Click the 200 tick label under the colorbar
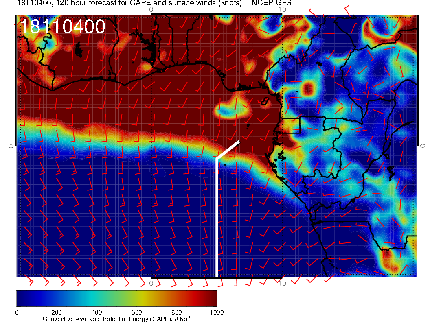430x332 pixels. (56, 312)
